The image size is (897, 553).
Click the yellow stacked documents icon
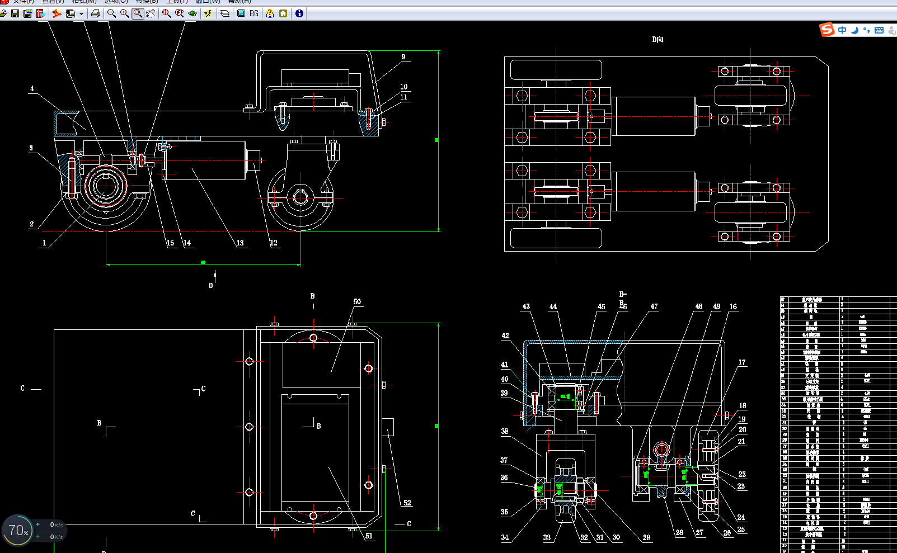coord(70,13)
